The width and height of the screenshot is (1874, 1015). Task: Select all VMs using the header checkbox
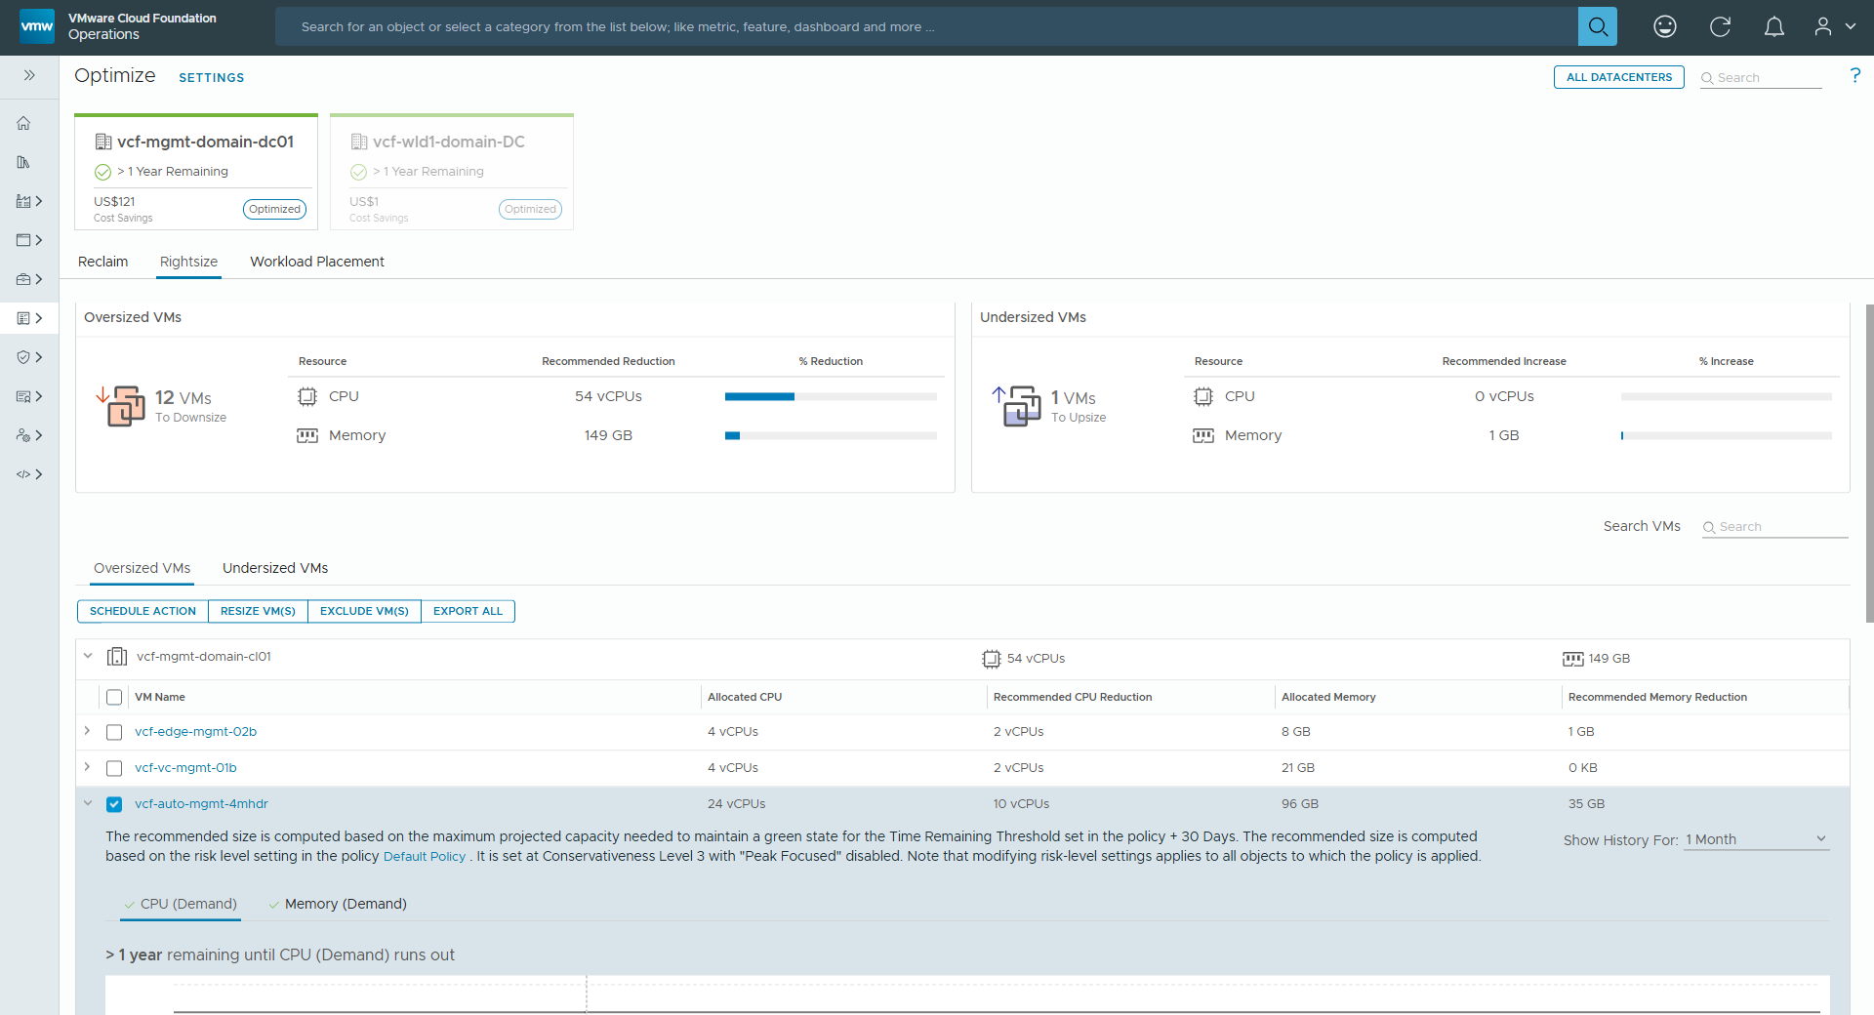[114, 697]
